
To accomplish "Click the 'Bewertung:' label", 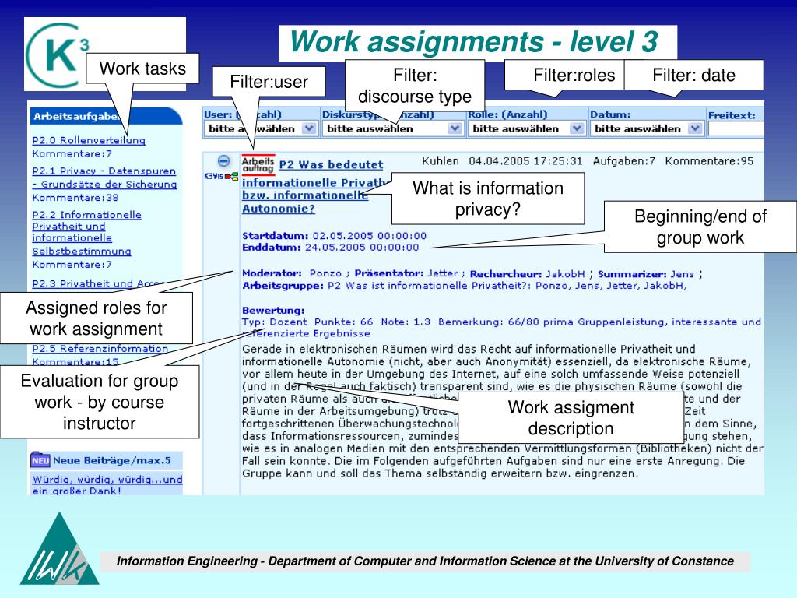I will pyautogui.click(x=273, y=310).
